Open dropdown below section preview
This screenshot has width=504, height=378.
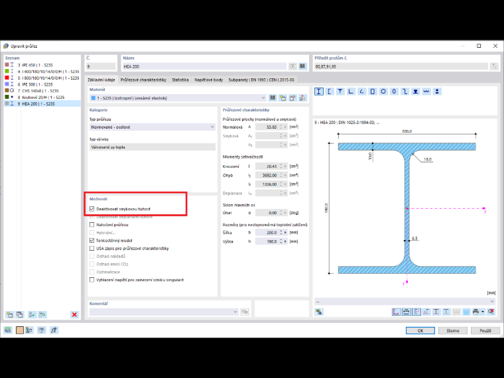(405, 301)
